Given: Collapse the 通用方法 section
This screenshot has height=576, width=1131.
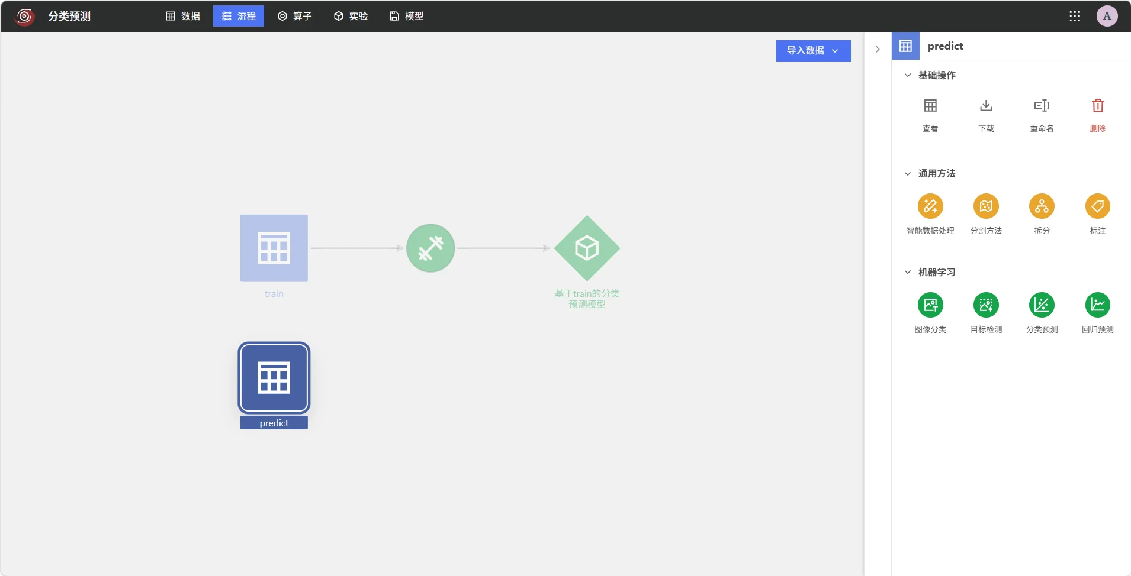Looking at the screenshot, I should coord(908,173).
